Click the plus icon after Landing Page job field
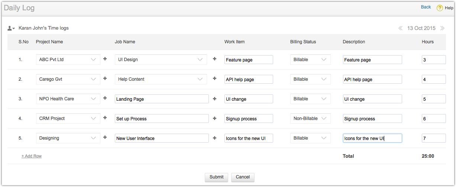Image resolution: width=456 pixels, height=187 pixels. tap(214, 98)
